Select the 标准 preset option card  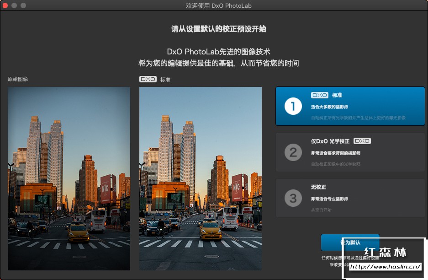[350, 106]
